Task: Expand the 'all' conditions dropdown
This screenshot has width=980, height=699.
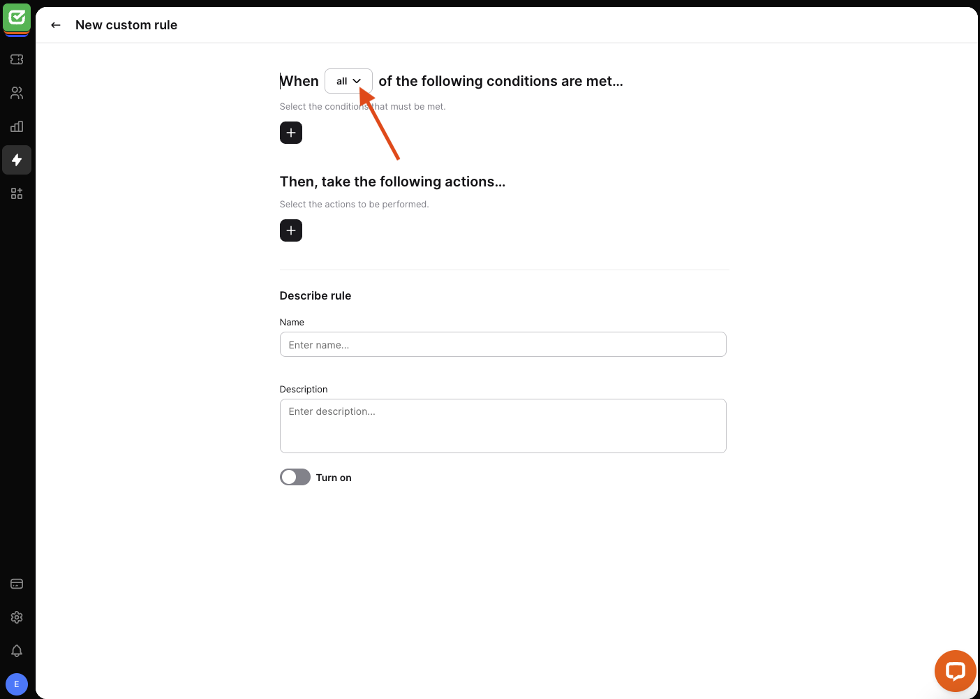Action: [348, 81]
